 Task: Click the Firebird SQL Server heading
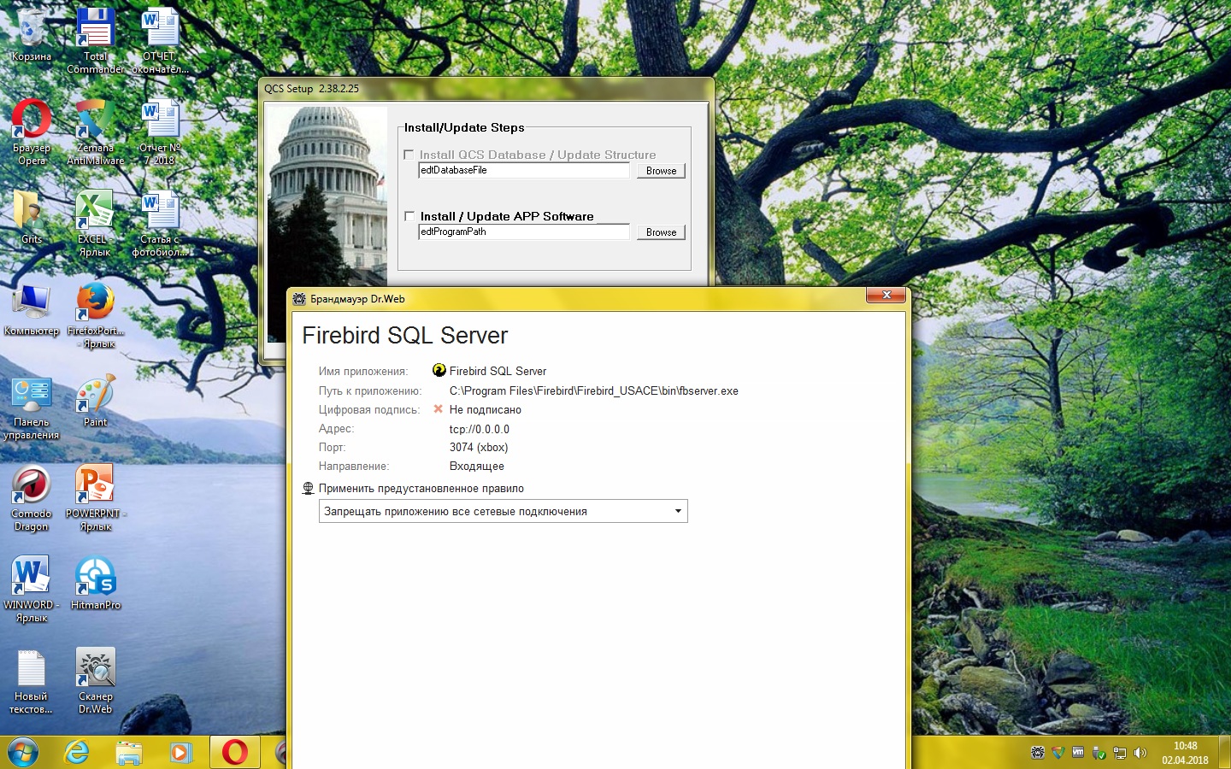point(405,336)
